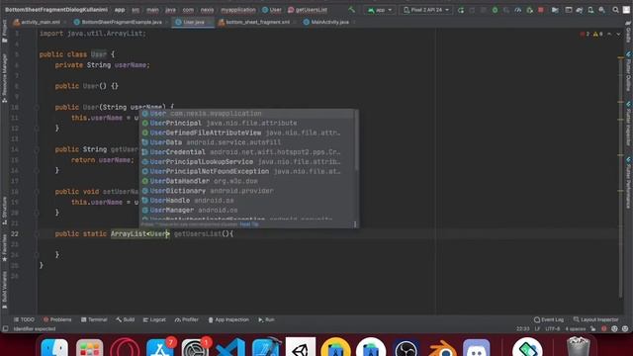
Task: Select User com.nexis.myapplication completion suggestion
Action: (x=247, y=114)
